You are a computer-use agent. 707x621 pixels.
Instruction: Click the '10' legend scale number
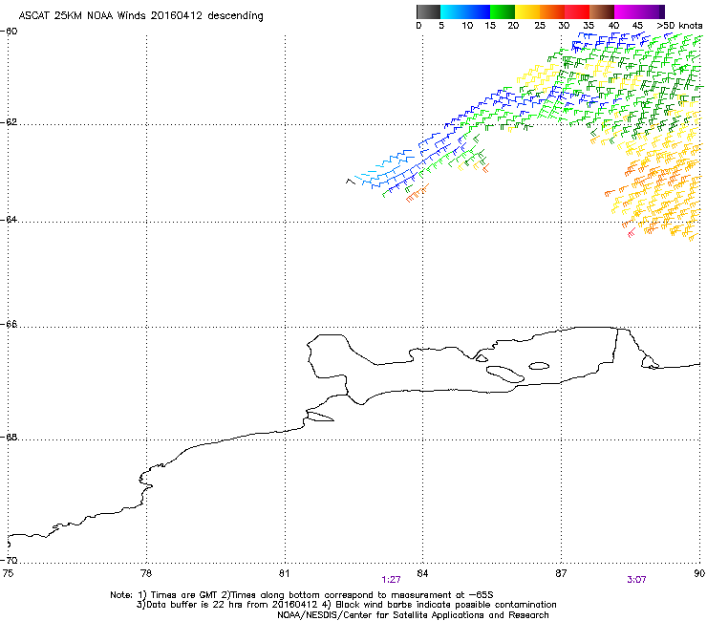[x=467, y=26]
